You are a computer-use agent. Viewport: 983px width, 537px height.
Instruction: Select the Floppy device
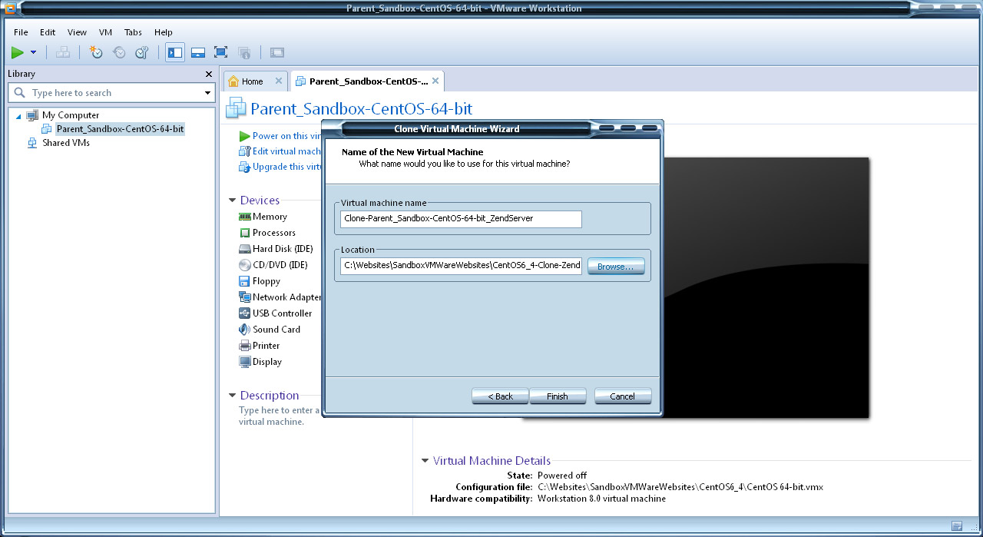point(260,281)
